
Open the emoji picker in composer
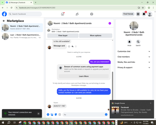coord(106,115)
